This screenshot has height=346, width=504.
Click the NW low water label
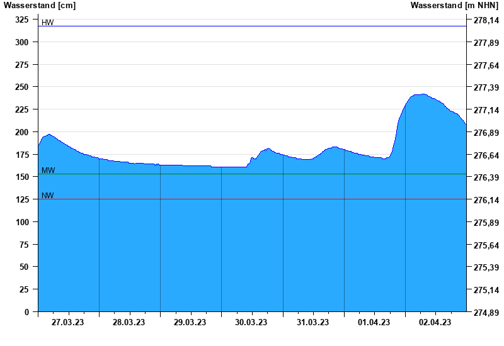[x=48, y=195]
